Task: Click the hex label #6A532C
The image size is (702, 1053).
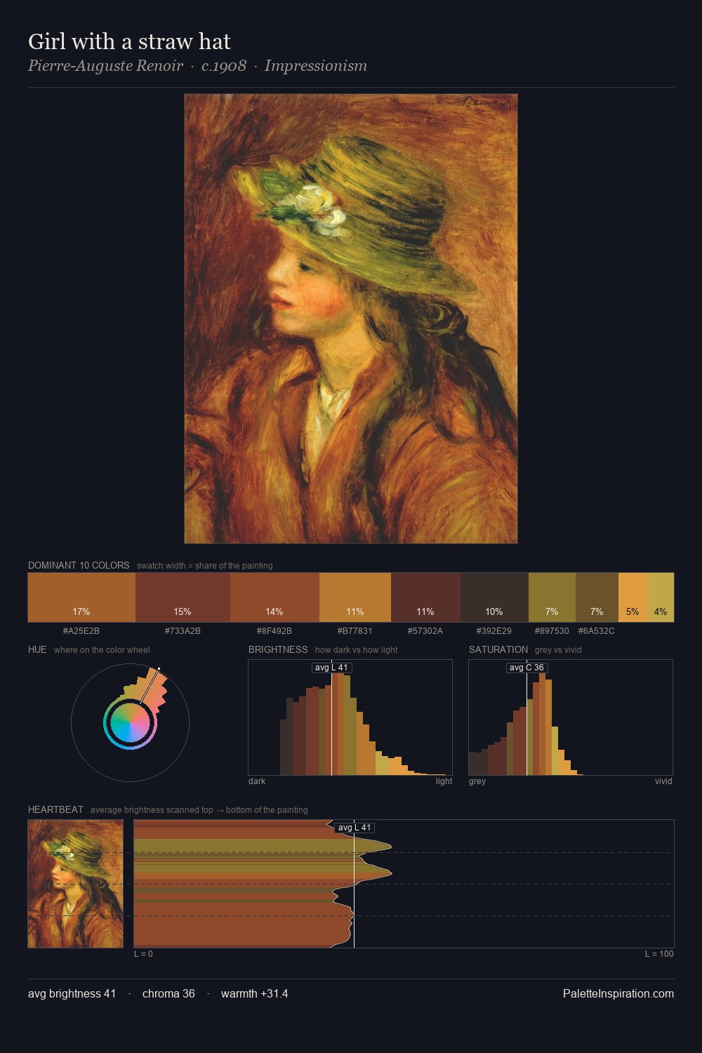Action: [x=597, y=631]
